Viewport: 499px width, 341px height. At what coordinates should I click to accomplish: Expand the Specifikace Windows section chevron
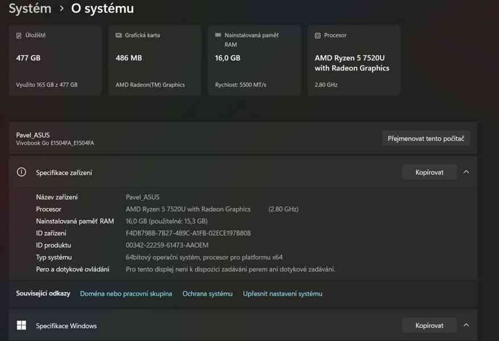(x=467, y=325)
